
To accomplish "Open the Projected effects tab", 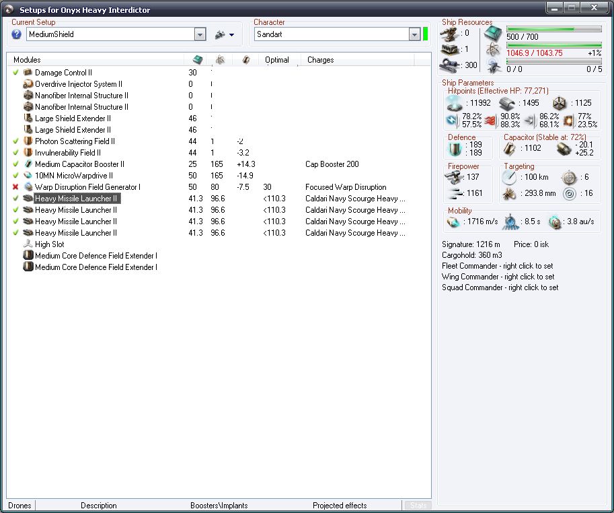I will pyautogui.click(x=340, y=506).
